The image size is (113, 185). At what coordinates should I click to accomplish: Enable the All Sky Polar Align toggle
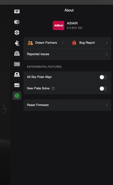(x=103, y=77)
